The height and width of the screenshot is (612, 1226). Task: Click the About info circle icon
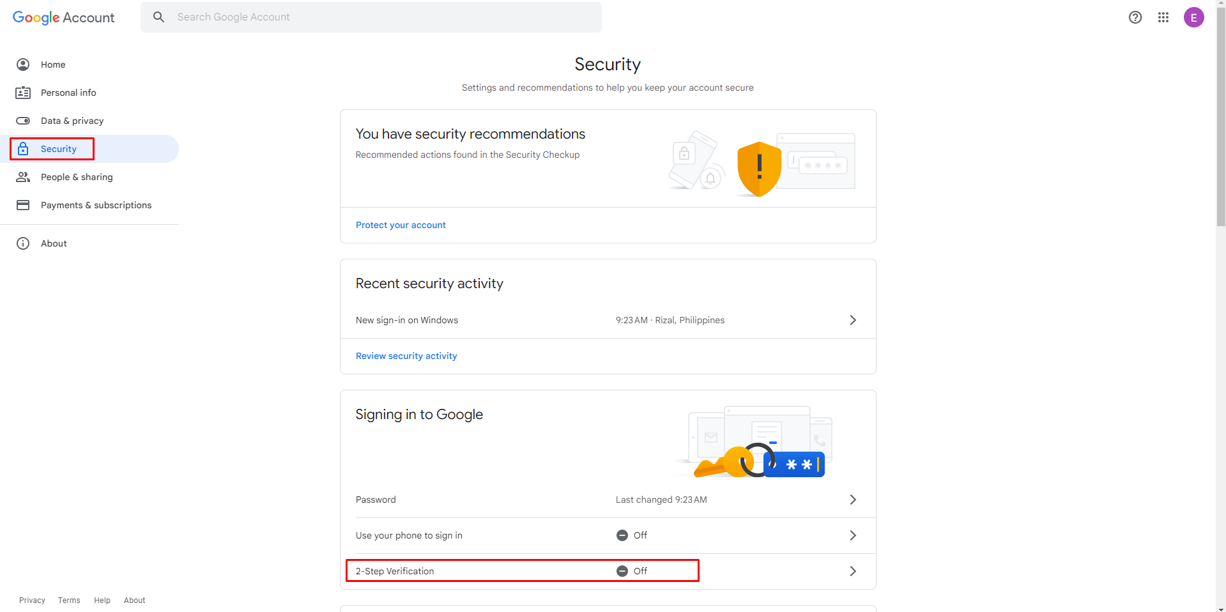pos(23,243)
